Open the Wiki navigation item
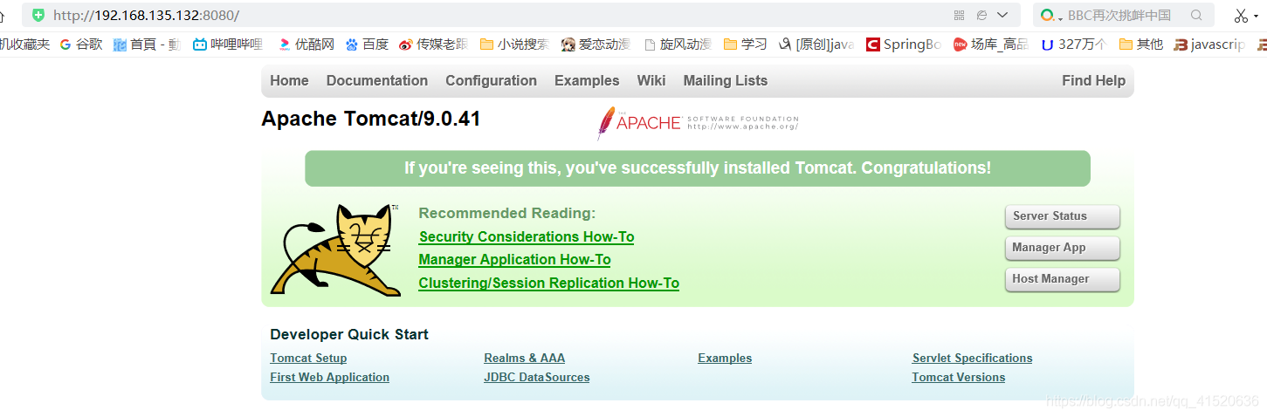1267x417 pixels. pyautogui.click(x=651, y=80)
